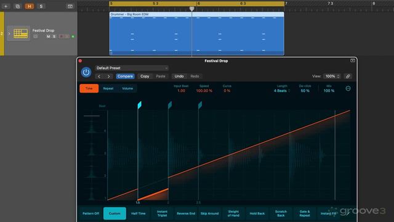Viewport: 394px width, 222px height.
Task: Open the Length 4 Beats dropdown
Action: pyautogui.click(x=282, y=91)
